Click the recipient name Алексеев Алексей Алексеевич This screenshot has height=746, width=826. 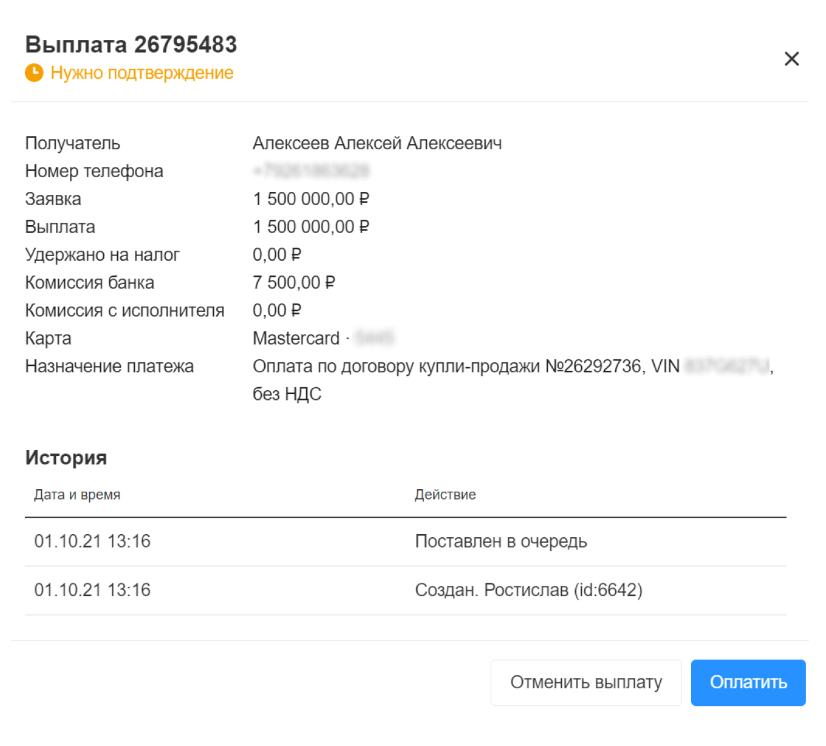point(378,143)
